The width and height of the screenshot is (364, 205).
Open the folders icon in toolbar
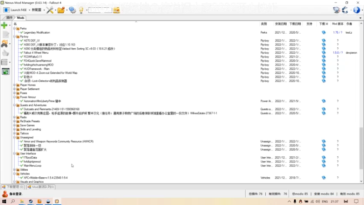pos(61,10)
